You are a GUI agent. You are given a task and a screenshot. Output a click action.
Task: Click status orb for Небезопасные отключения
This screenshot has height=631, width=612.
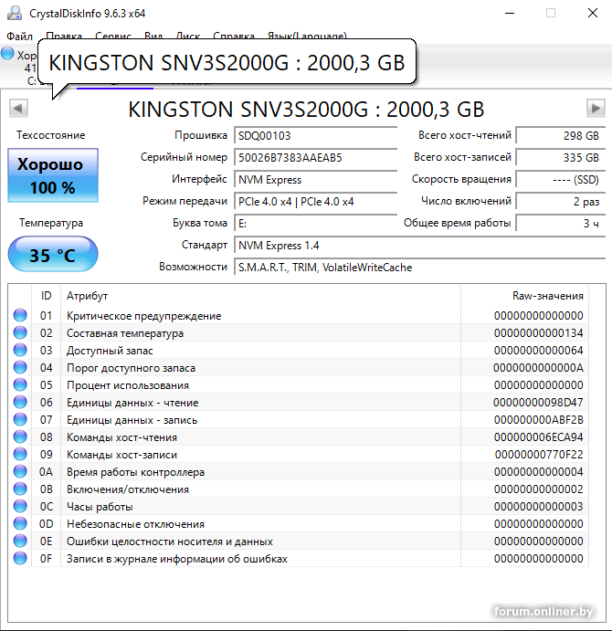click(20, 523)
